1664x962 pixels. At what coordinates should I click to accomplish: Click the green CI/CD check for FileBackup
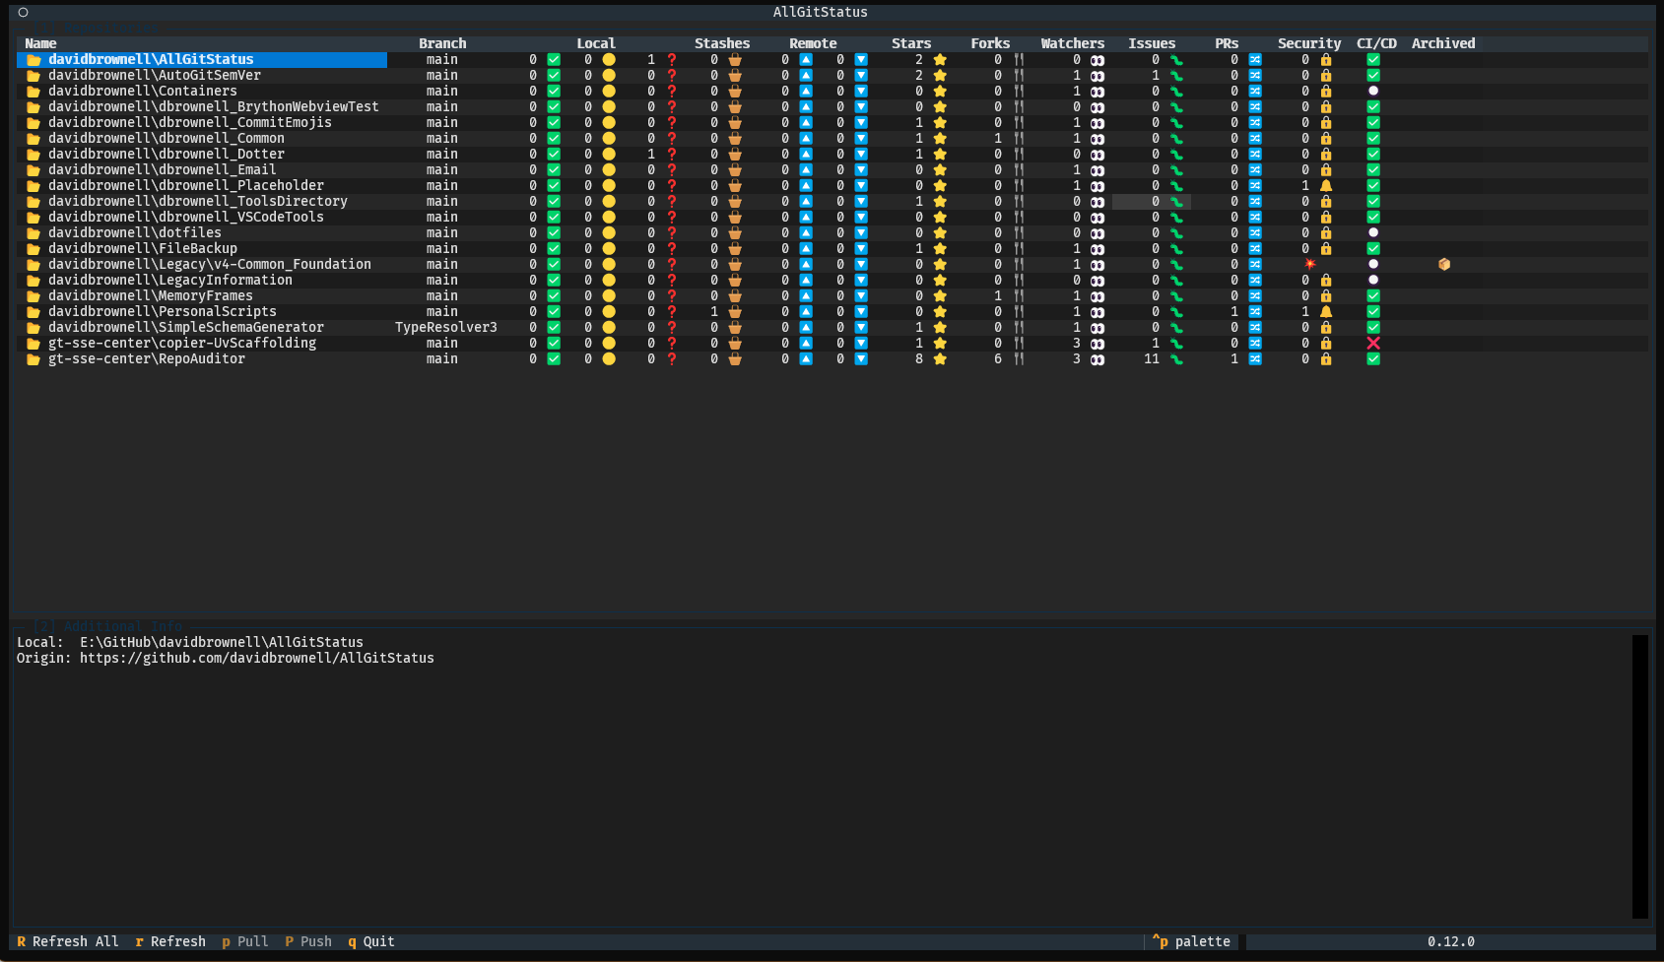point(1373,249)
